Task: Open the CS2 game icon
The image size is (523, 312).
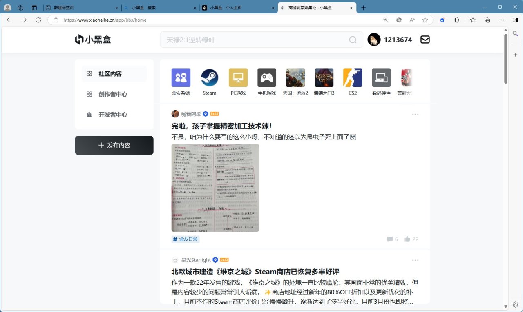Action: pos(353,77)
